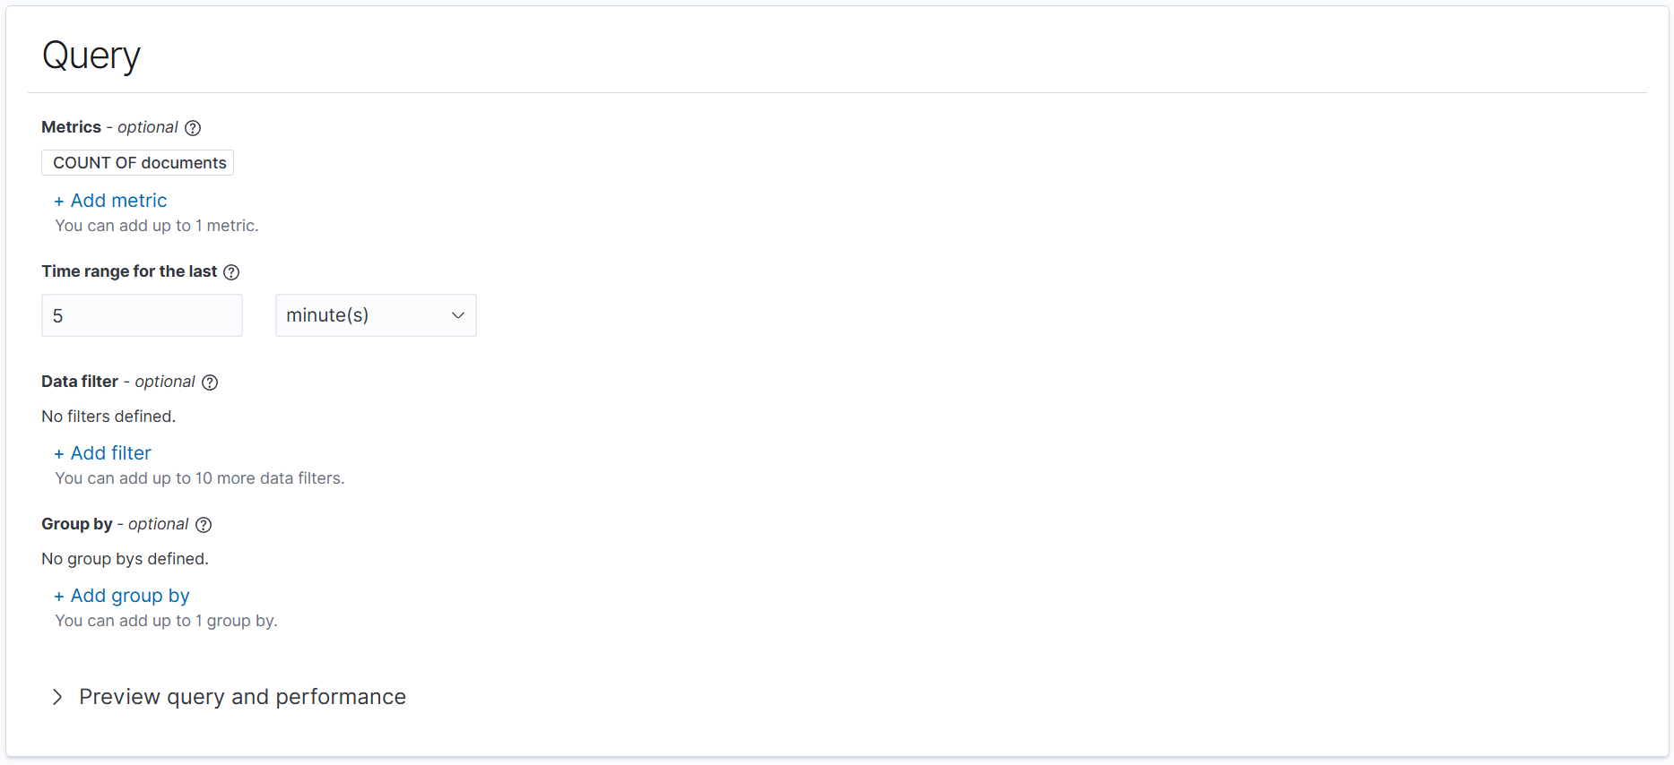
Task: Click the bold Group by label
Action: pos(77,524)
